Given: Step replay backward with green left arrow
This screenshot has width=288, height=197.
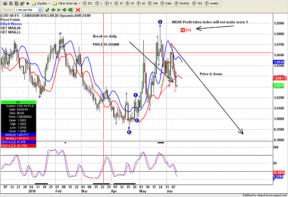Looking at the screenshot, I should point(53,10).
